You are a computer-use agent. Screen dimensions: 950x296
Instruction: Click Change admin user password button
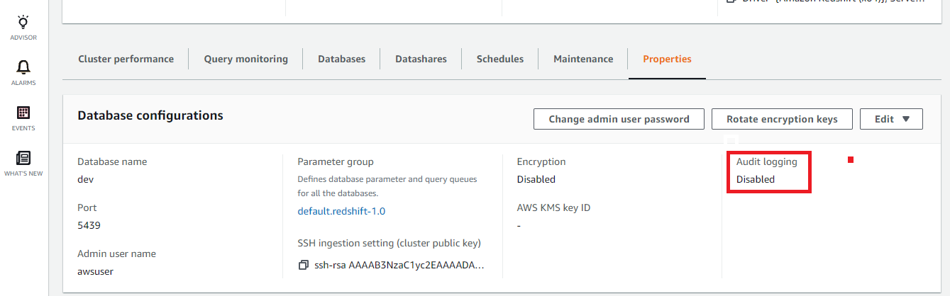coord(619,119)
